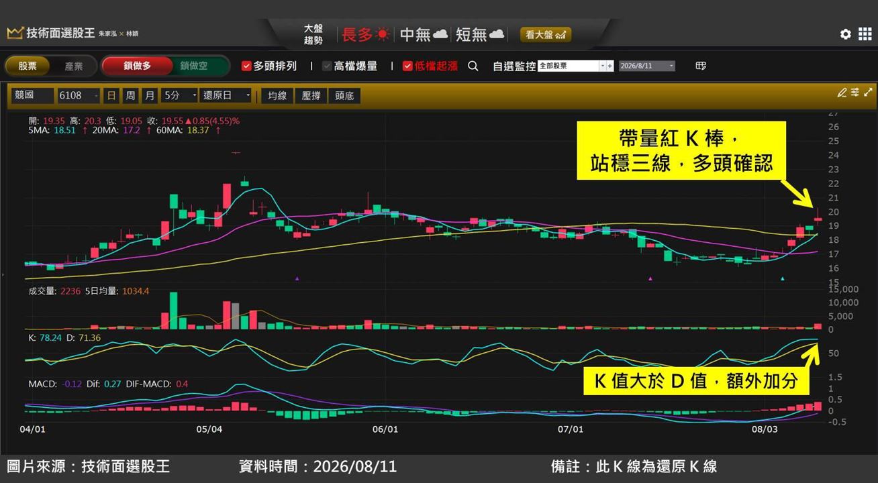Click the D: 71.36 indicator value

coord(83,337)
